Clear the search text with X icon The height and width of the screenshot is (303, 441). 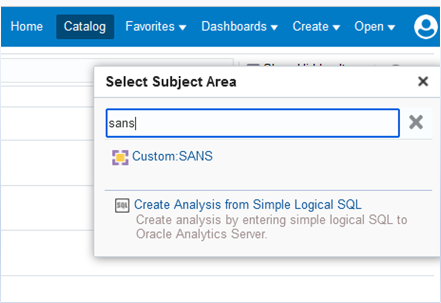coord(416,122)
